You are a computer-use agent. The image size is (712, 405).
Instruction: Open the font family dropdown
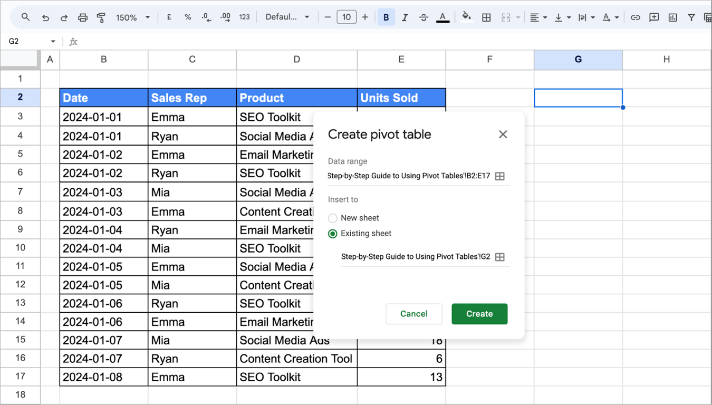click(287, 17)
